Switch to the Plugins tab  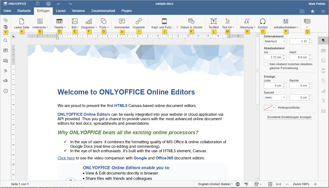pyautogui.click(x=127, y=11)
